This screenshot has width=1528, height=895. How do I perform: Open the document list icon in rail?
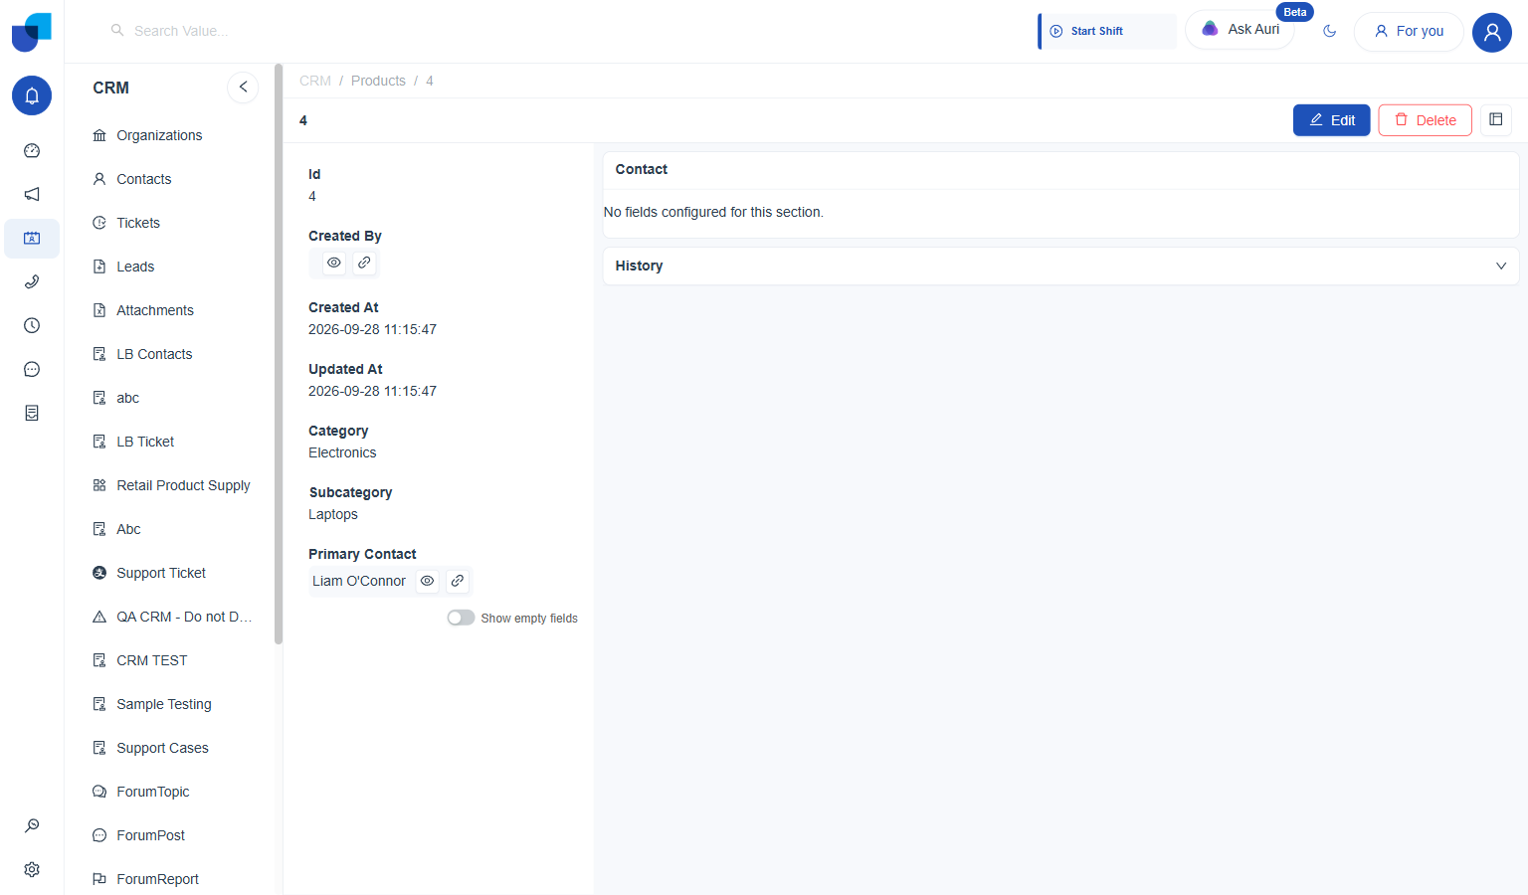pyautogui.click(x=32, y=414)
